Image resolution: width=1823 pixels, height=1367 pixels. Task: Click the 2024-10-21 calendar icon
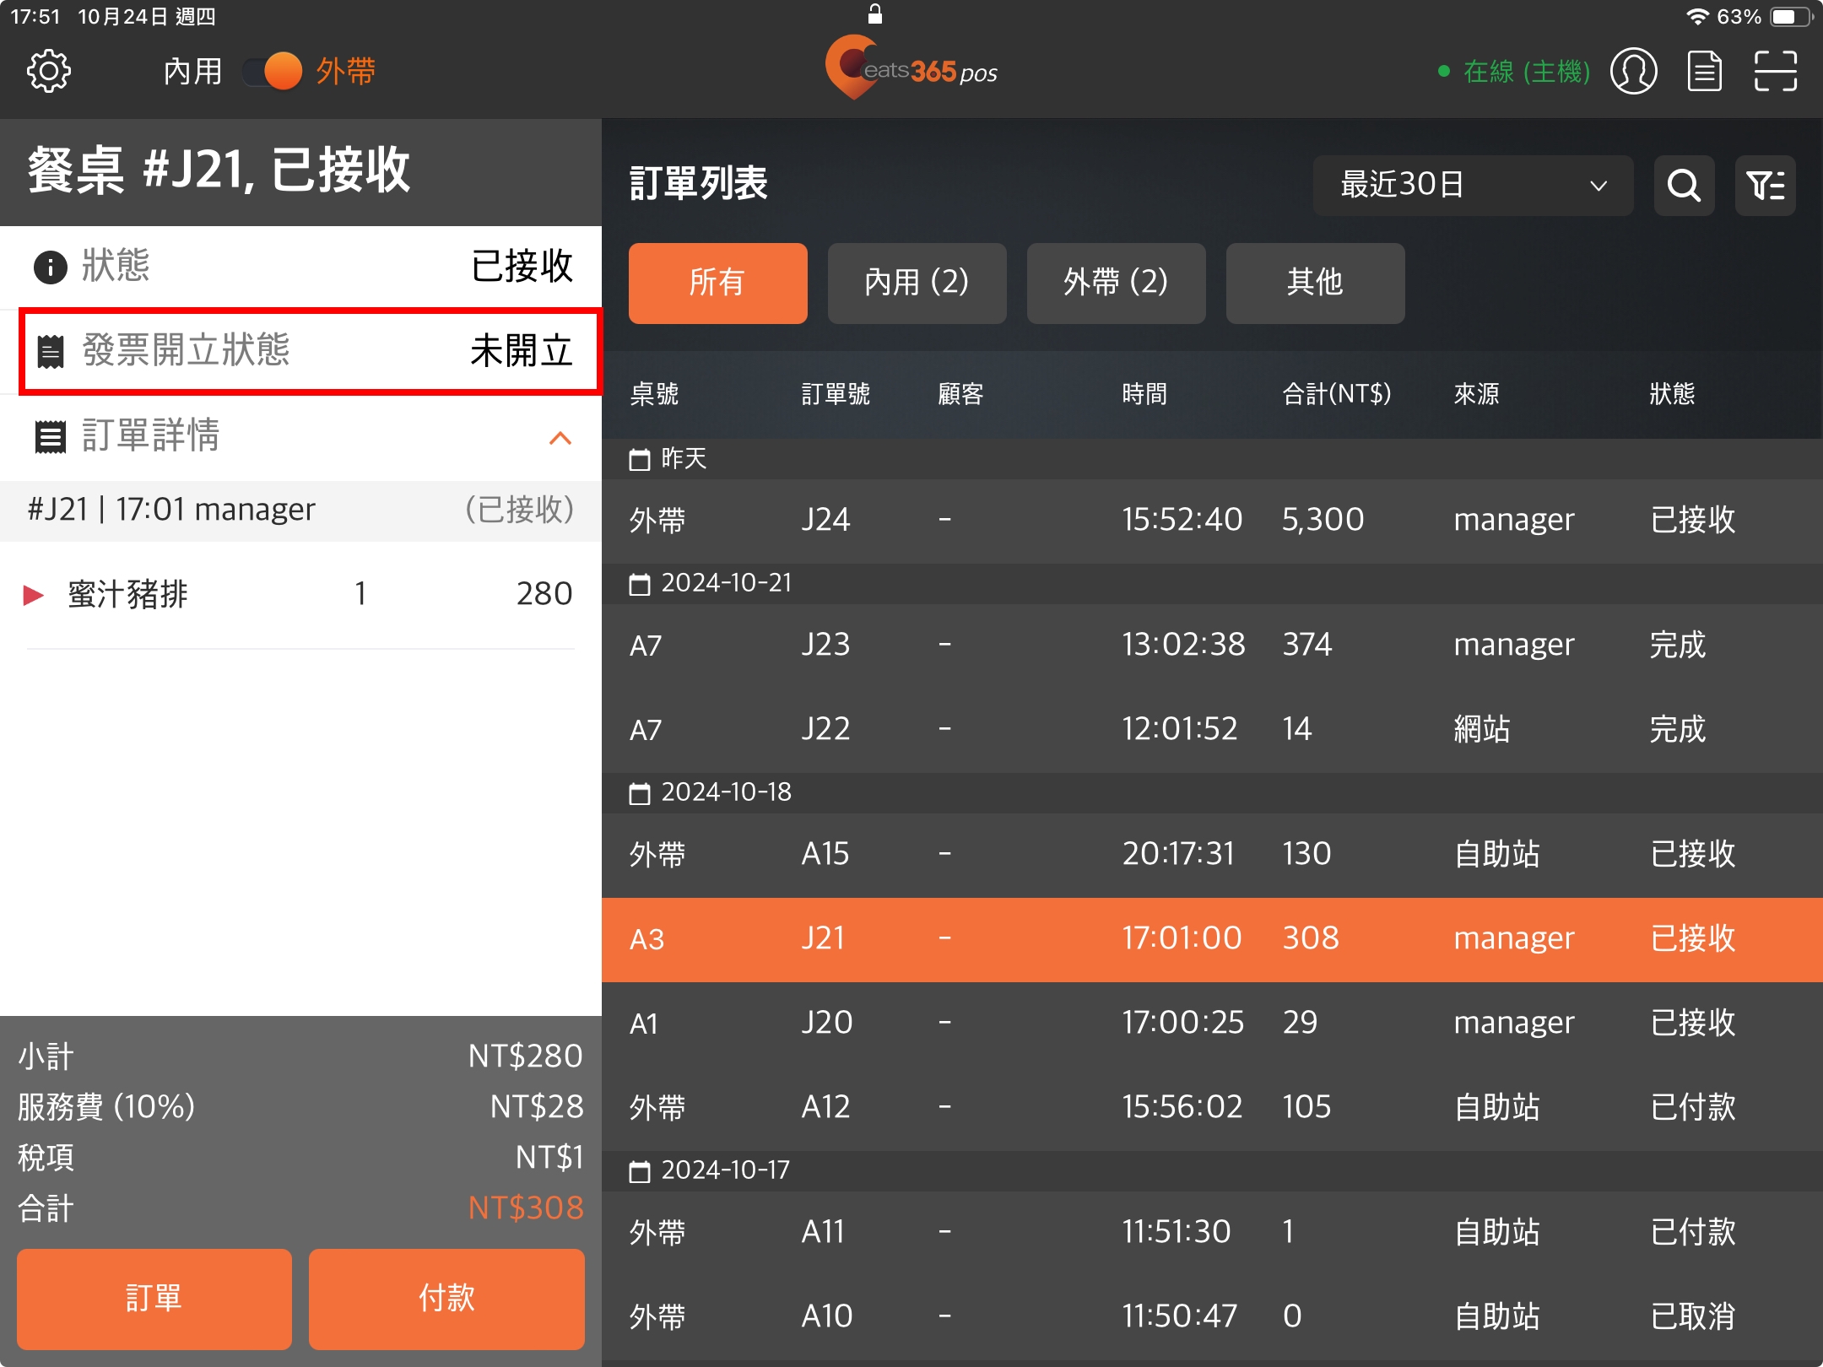[x=640, y=584]
